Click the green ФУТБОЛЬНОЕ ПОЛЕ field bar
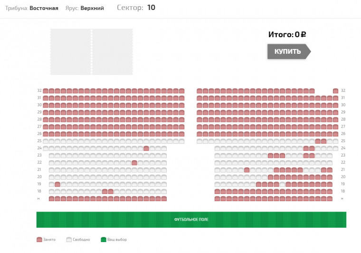361x253 pixels. pyautogui.click(x=191, y=219)
